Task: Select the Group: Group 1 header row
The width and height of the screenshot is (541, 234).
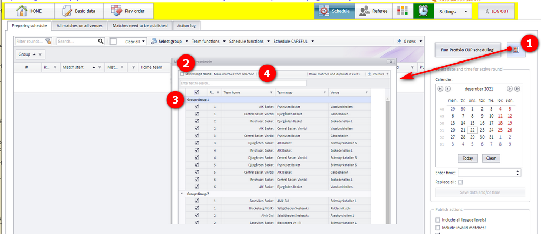Action: [275, 100]
